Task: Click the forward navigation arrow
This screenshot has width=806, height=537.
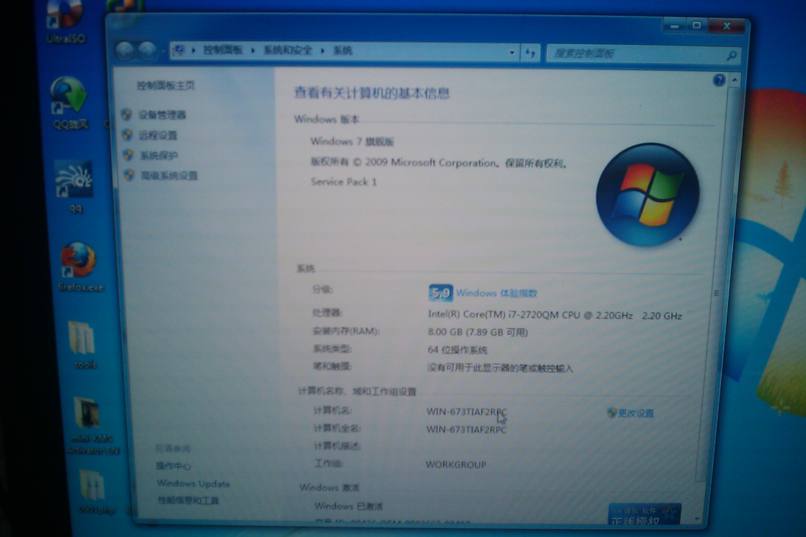Action: (147, 52)
